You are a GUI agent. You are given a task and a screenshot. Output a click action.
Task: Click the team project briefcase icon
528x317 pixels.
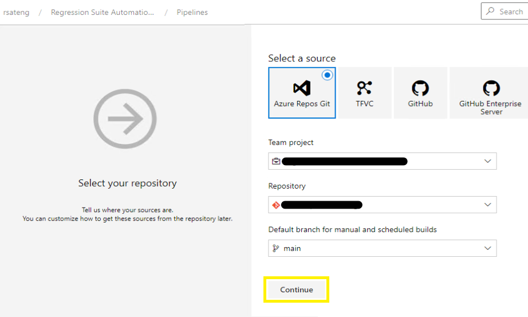276,161
